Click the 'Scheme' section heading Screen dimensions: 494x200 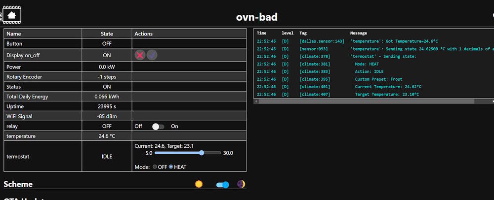[18, 184]
